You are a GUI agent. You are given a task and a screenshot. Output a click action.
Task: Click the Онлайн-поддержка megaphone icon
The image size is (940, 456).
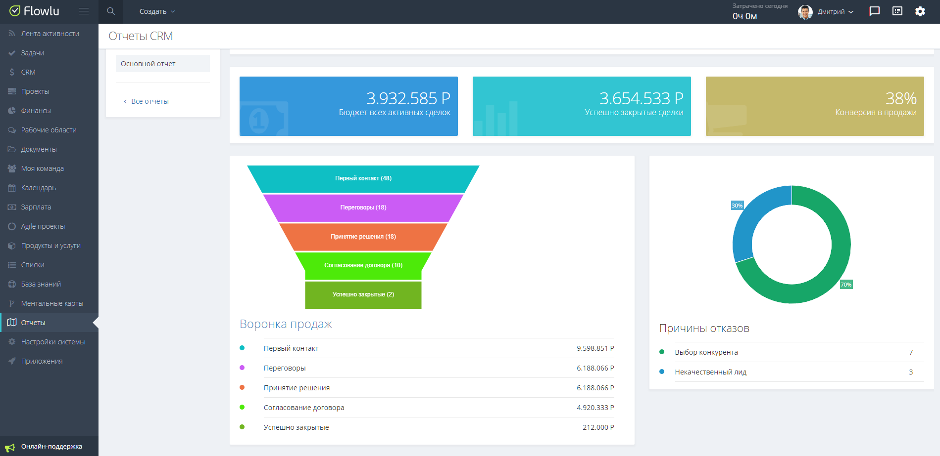(10, 447)
